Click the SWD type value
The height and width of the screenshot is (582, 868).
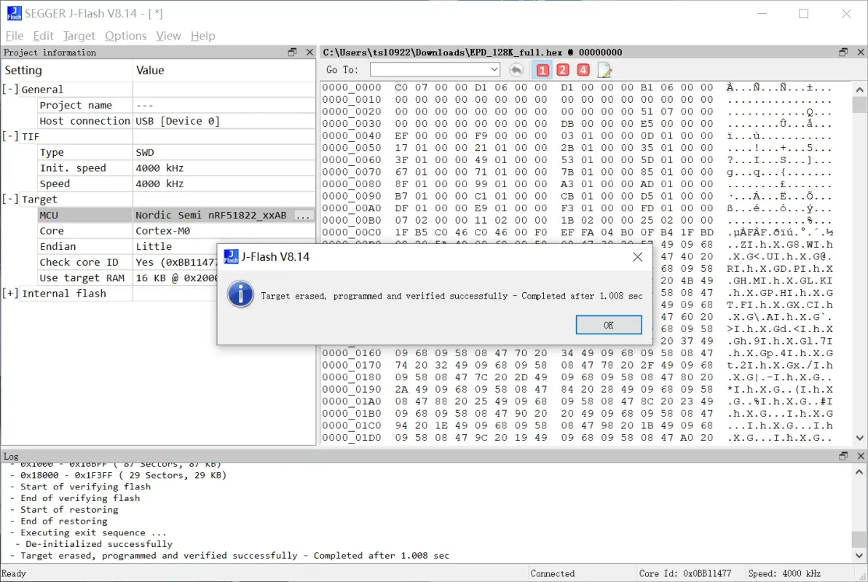coord(145,152)
